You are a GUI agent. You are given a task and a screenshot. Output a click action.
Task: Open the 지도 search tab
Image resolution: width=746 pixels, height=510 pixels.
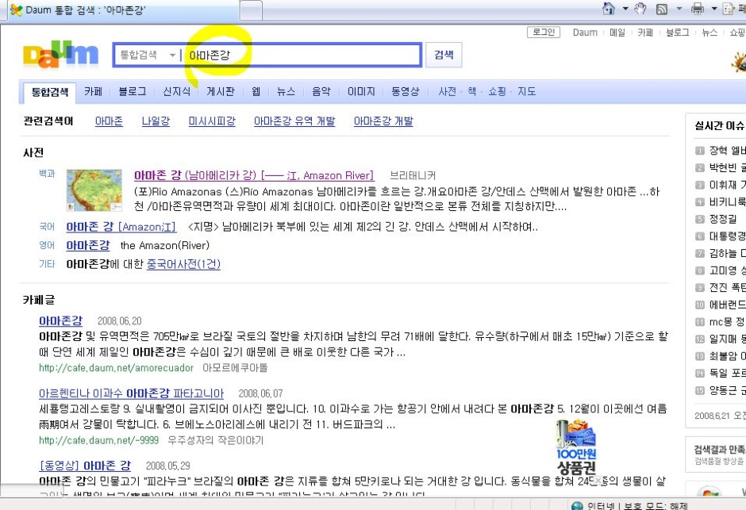tap(527, 91)
